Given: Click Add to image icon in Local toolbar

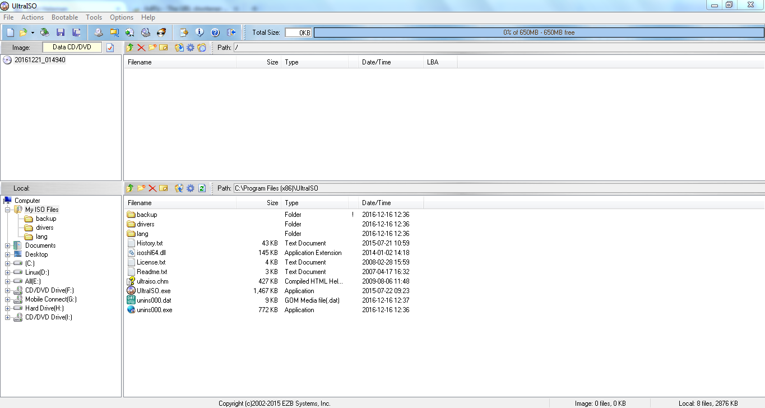Looking at the screenshot, I should coord(179,188).
